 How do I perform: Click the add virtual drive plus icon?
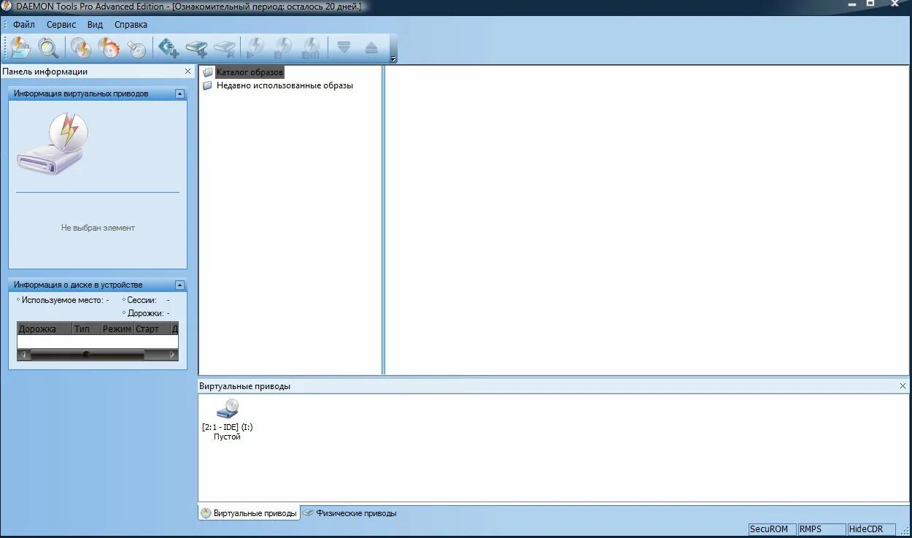click(x=196, y=48)
